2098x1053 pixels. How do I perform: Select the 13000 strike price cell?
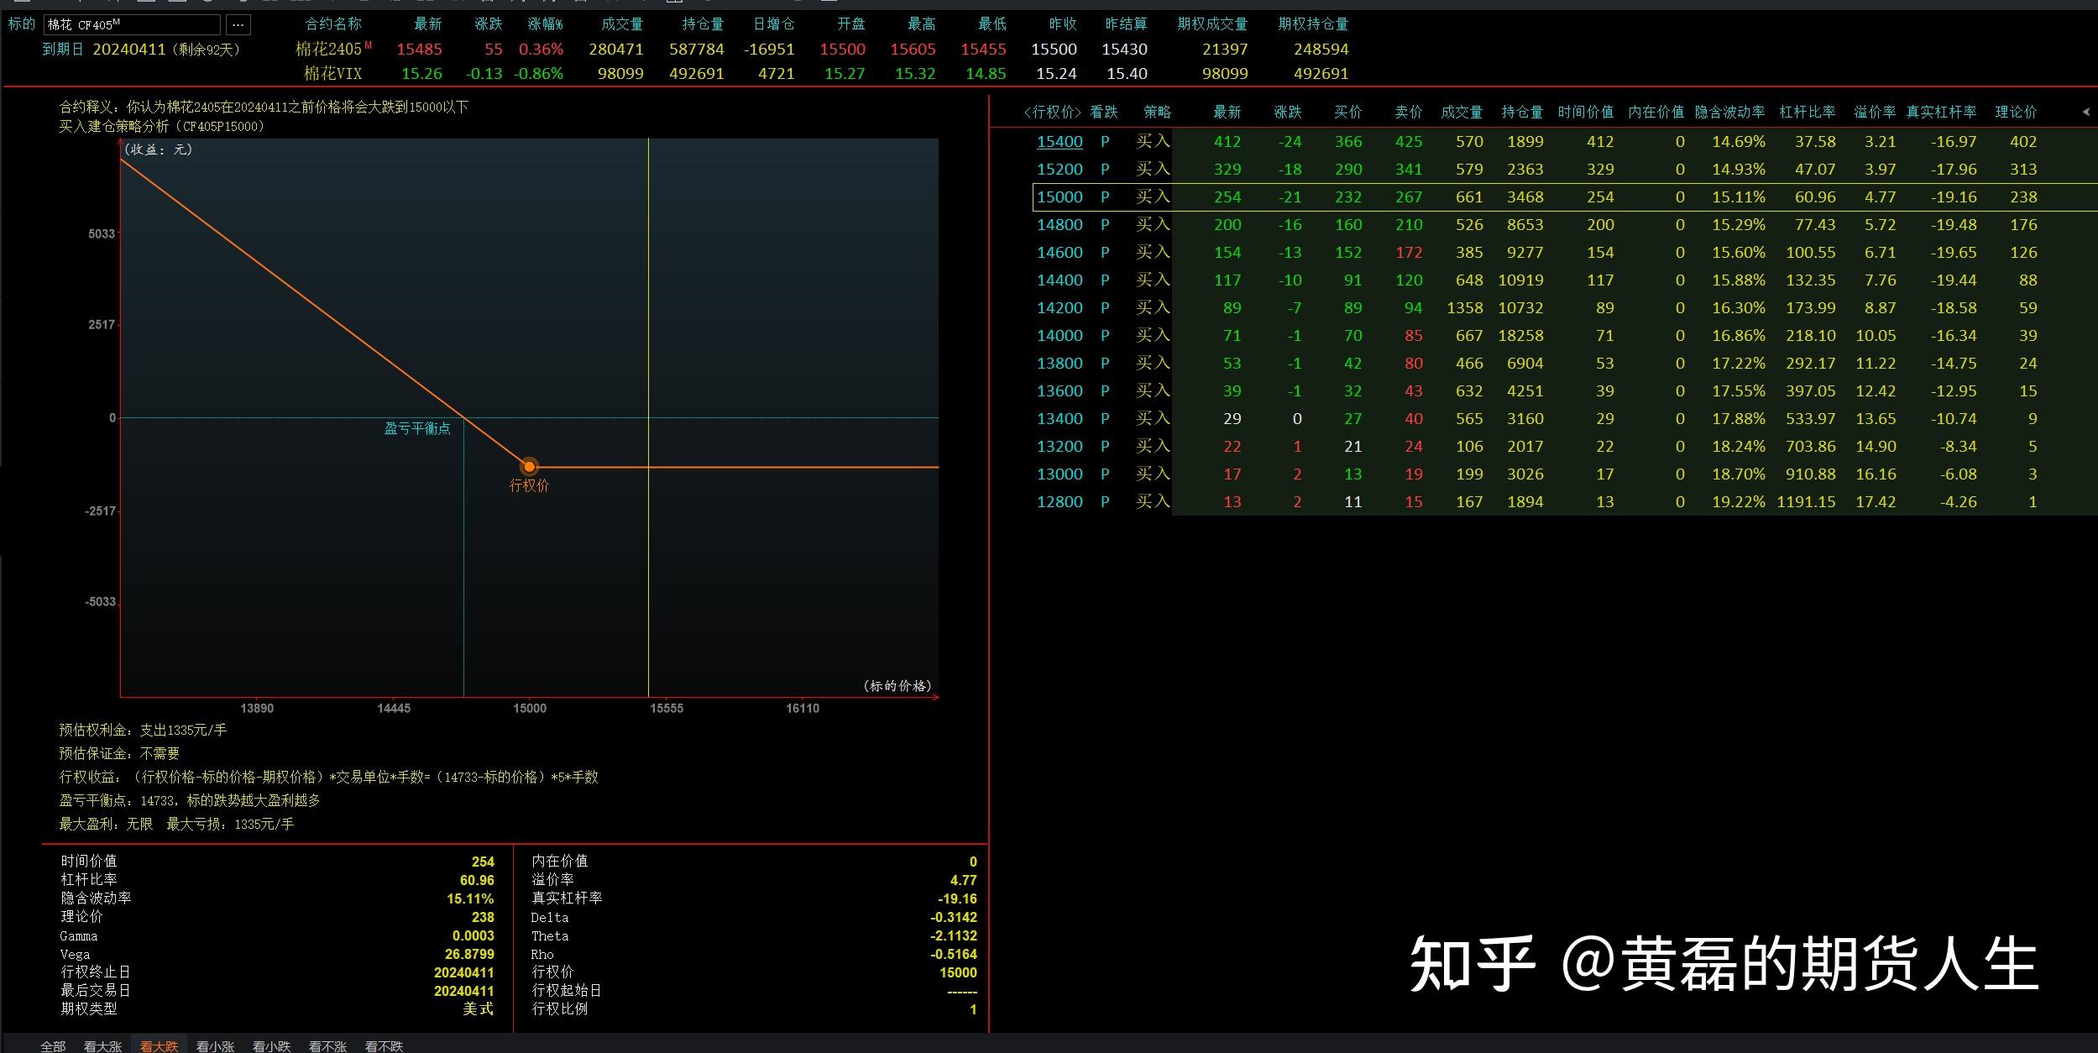[1059, 474]
